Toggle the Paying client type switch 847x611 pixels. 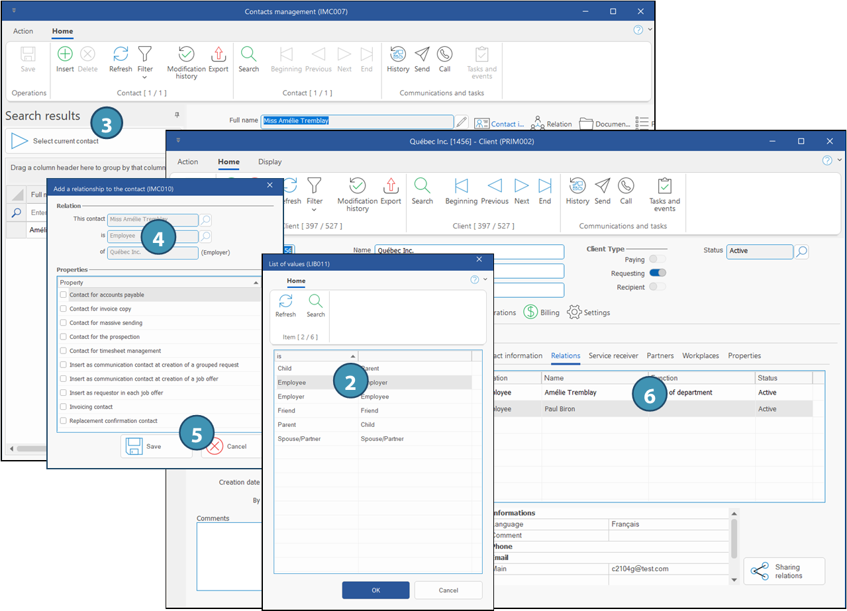click(x=658, y=259)
